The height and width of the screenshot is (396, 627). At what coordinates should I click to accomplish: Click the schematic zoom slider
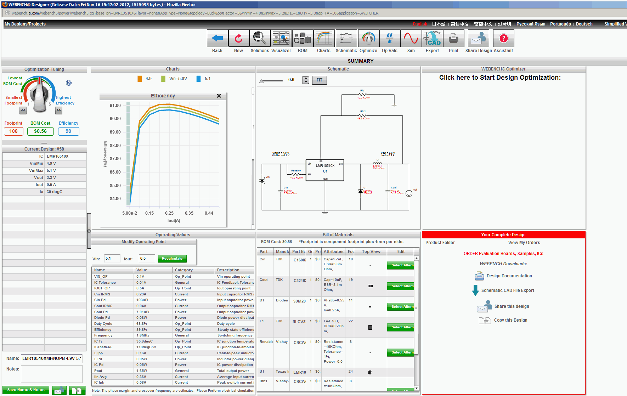point(271,81)
